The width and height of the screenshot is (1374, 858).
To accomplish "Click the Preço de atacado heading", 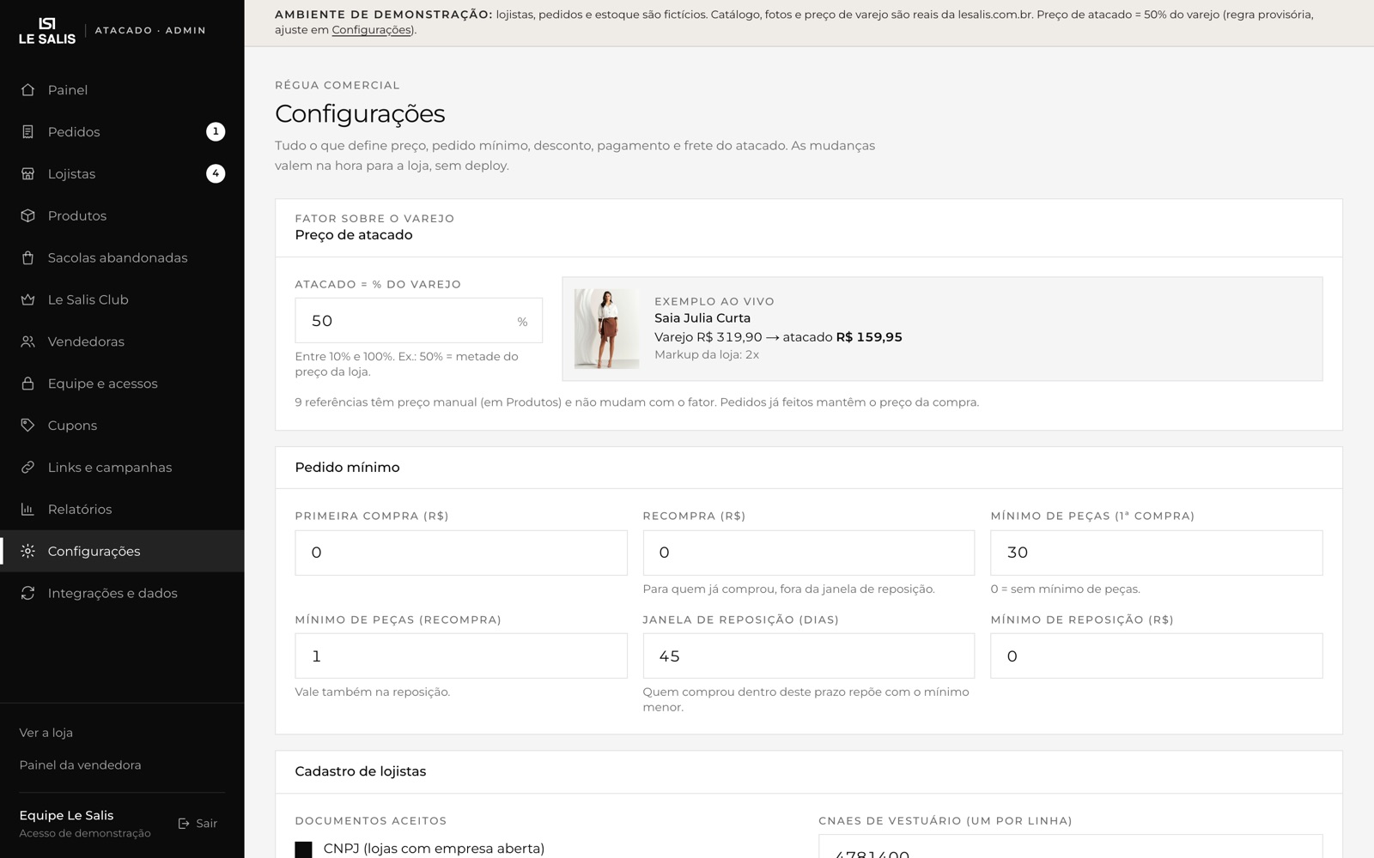I will 354,235.
